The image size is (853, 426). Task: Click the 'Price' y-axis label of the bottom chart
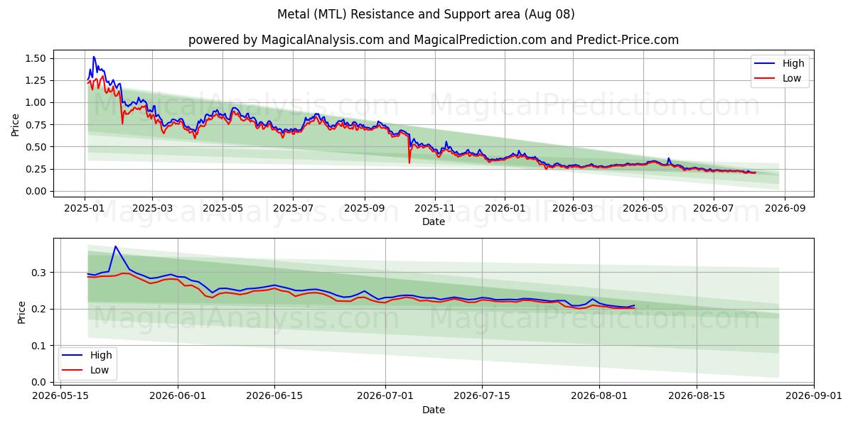21,312
